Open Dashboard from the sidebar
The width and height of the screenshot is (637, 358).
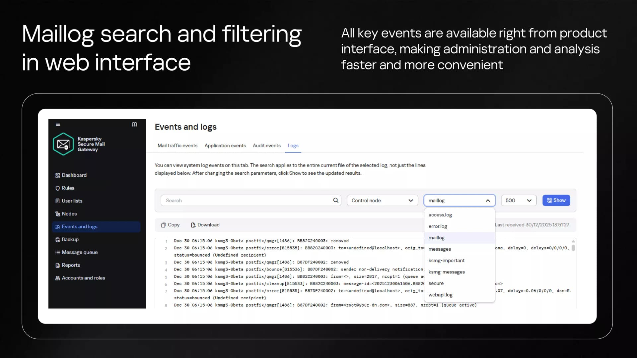coord(74,175)
